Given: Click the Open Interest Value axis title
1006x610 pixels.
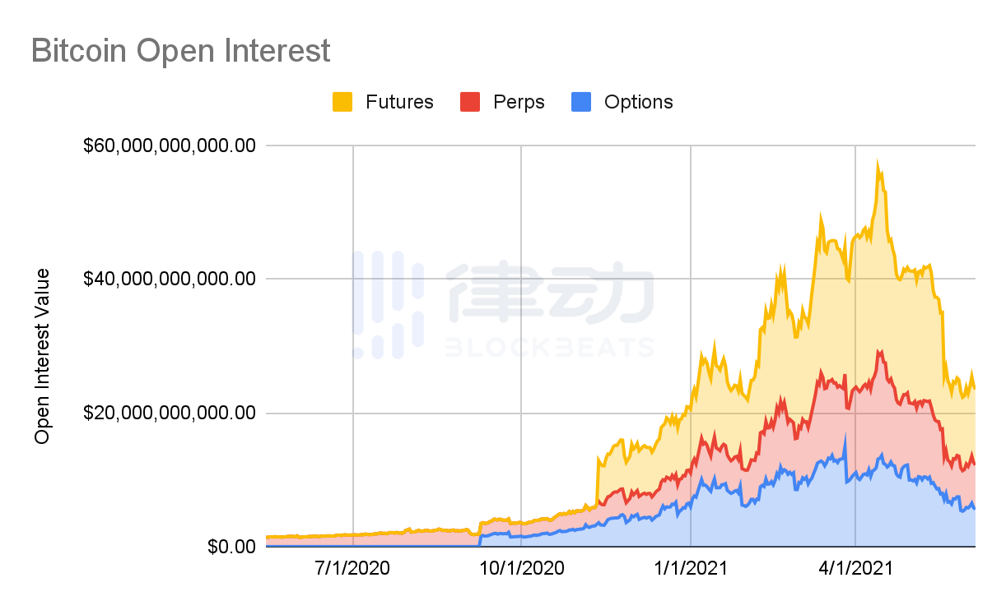Looking at the screenshot, I should point(42,356).
